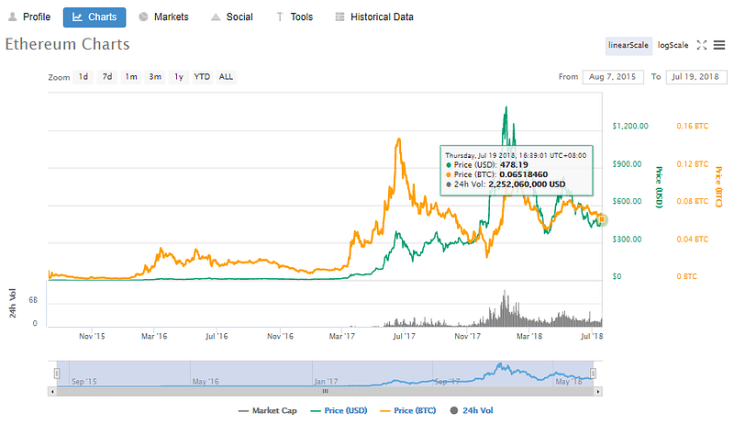Toggle 24h Vol series in legend
Screen dimensions: 734x424
472,411
